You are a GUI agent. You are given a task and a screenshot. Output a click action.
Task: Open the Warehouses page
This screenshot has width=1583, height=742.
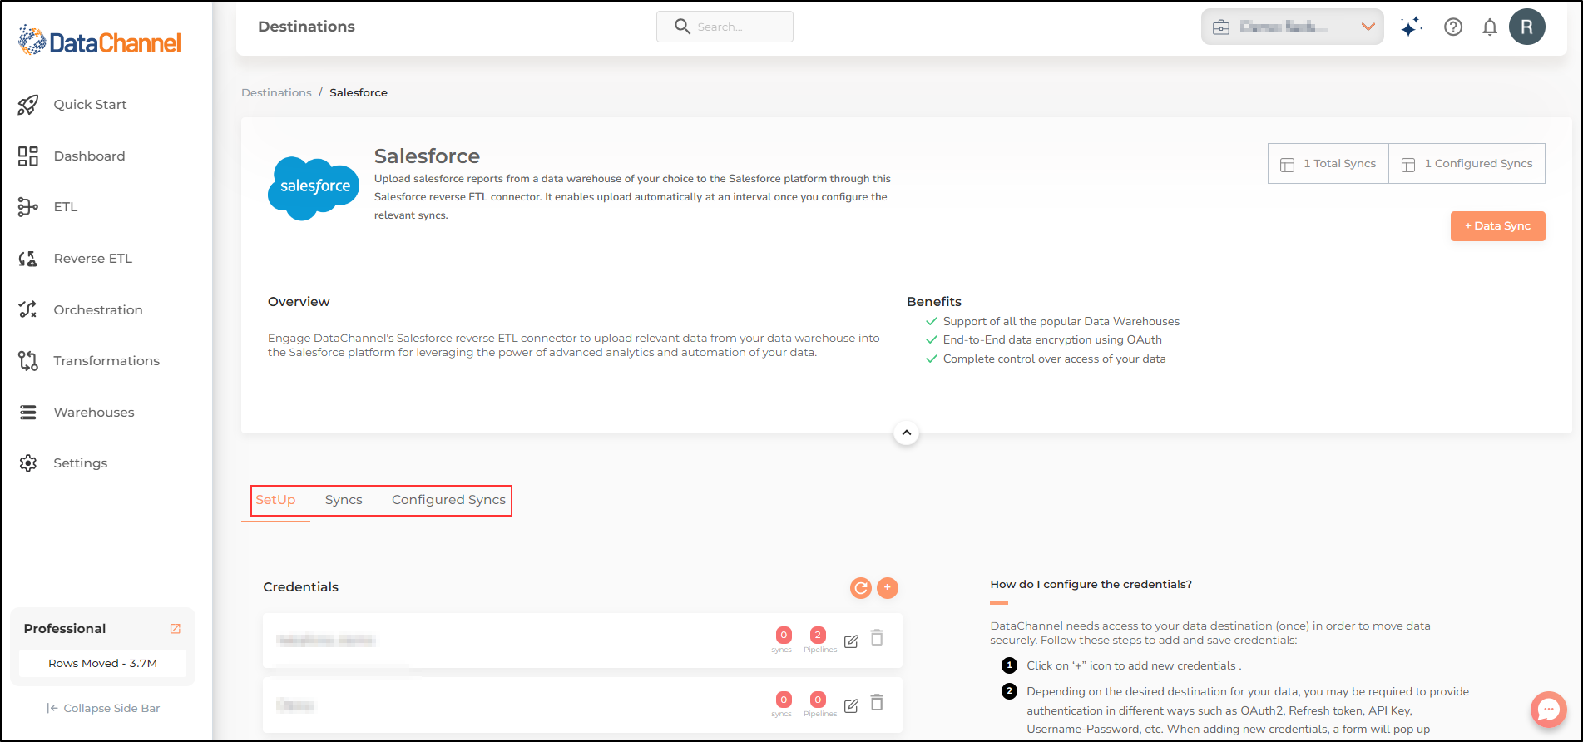point(94,413)
